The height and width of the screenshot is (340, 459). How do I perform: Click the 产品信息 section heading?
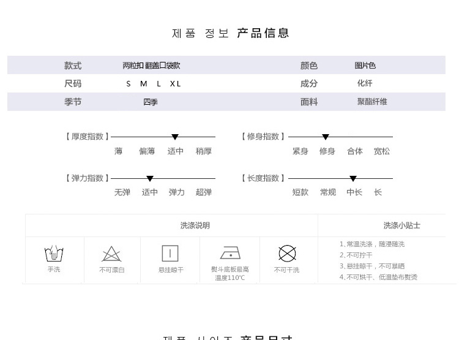click(x=263, y=33)
